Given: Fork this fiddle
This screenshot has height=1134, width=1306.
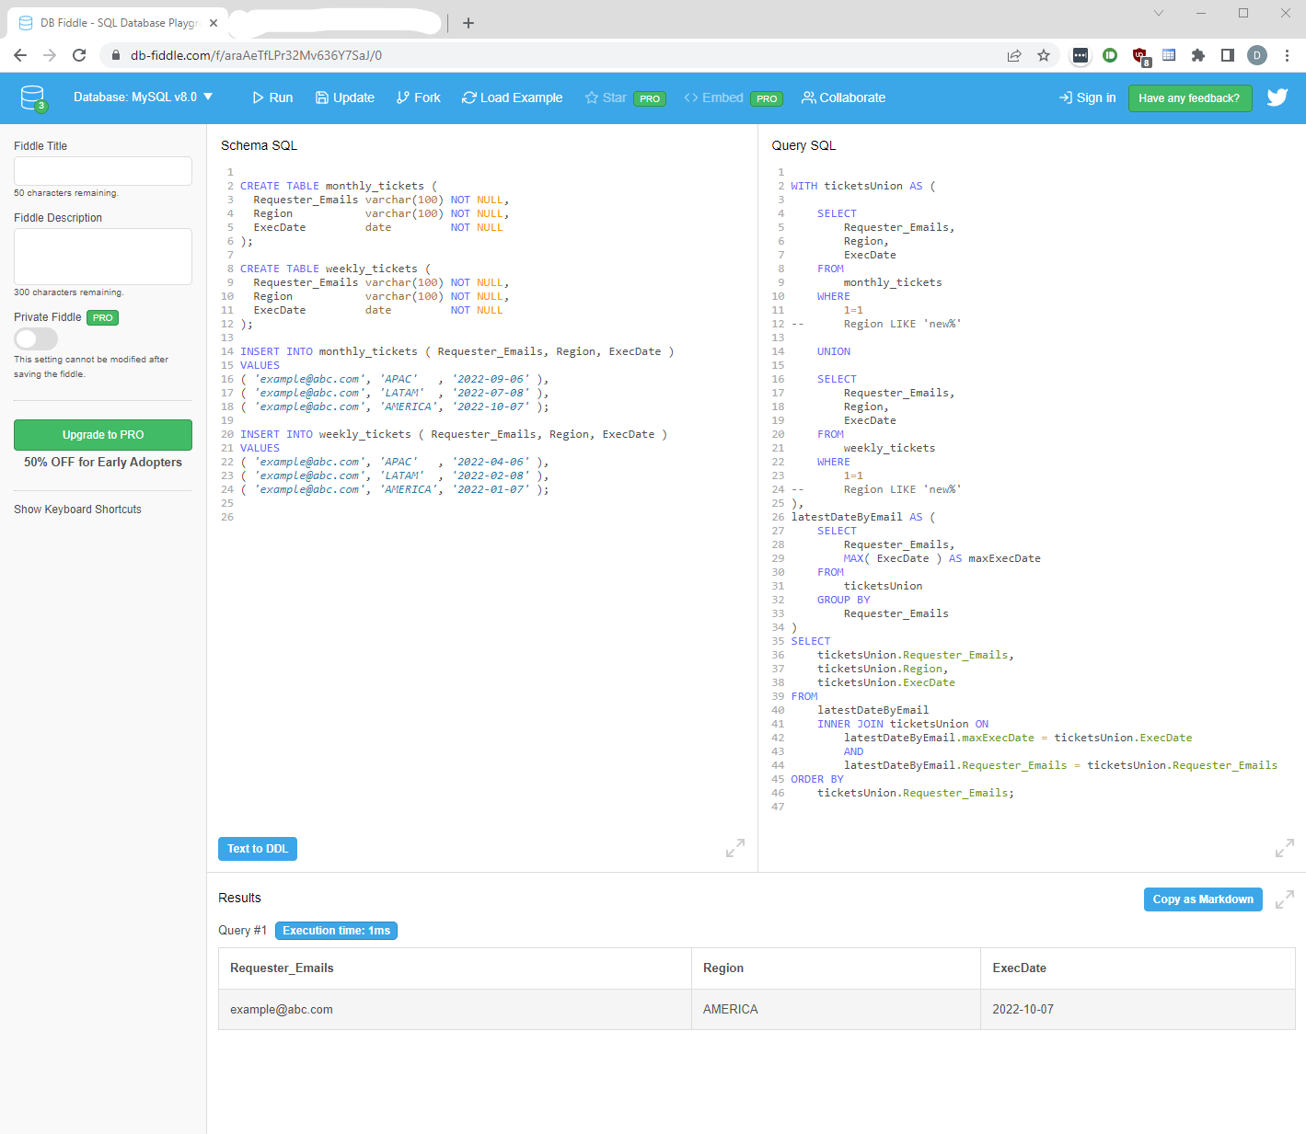Looking at the screenshot, I should [x=419, y=97].
